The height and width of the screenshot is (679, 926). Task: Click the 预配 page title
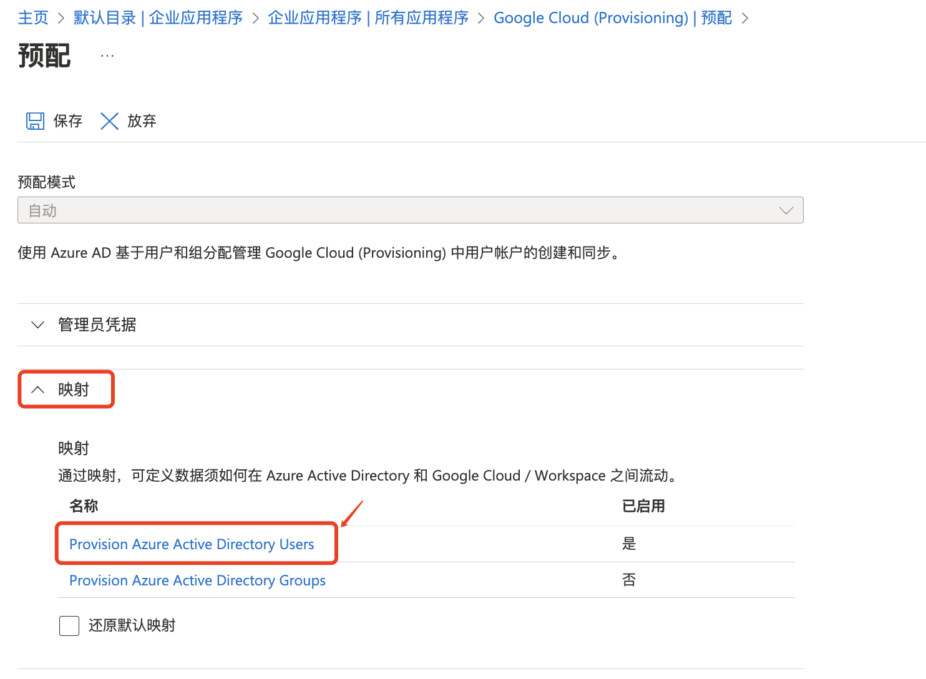44,56
